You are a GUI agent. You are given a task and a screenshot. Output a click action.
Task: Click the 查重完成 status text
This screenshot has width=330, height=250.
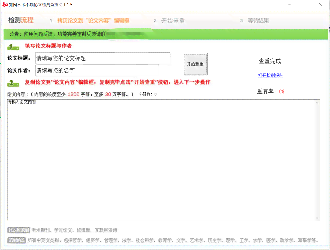point(270,61)
